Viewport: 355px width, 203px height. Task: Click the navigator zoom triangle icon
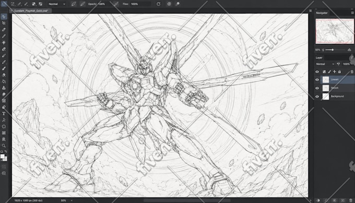point(349,50)
